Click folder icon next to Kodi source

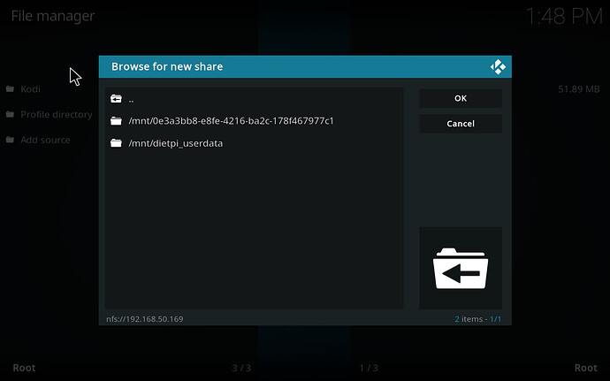11,89
